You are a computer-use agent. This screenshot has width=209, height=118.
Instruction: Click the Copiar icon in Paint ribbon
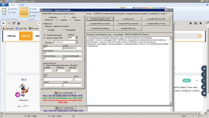pyautogui.click(x=9, y=12)
